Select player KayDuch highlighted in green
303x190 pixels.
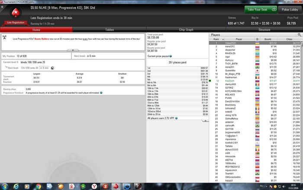pyautogui.click(x=255, y=81)
